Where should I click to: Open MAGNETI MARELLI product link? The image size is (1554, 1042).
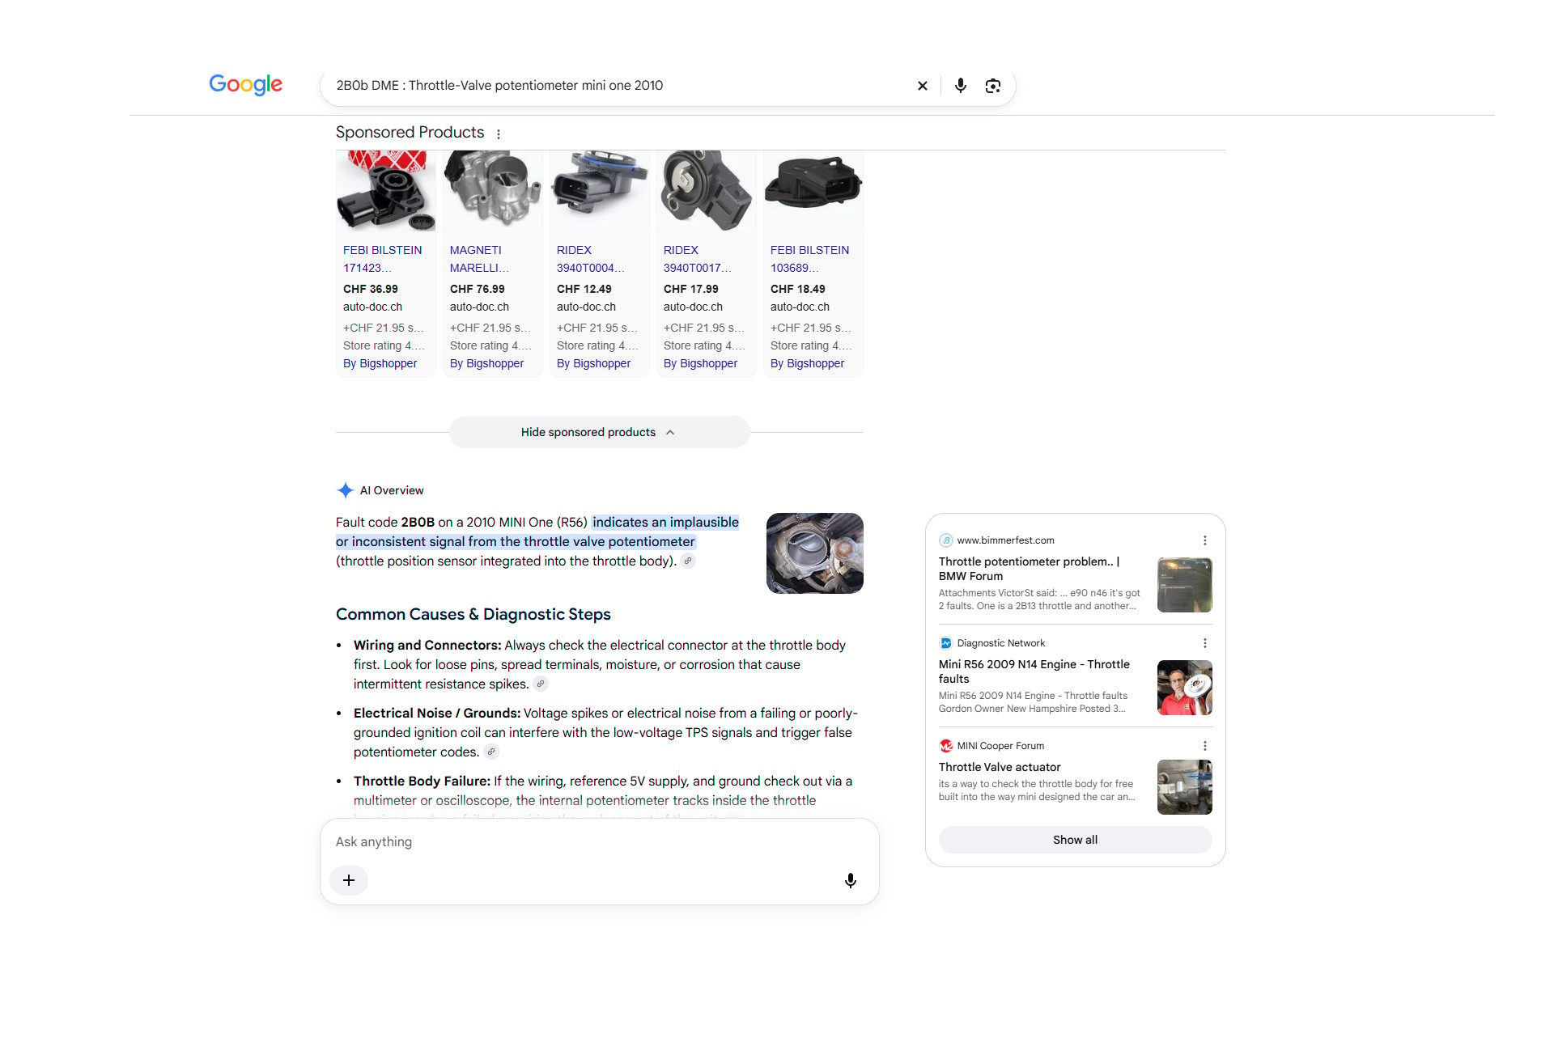click(479, 259)
